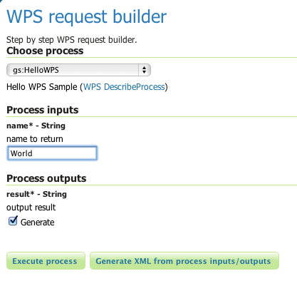Focus the name input field containing World
The image size is (297, 286).
tap(52, 153)
